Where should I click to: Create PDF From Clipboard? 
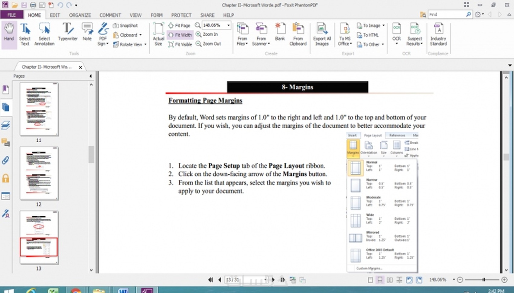coord(298,34)
